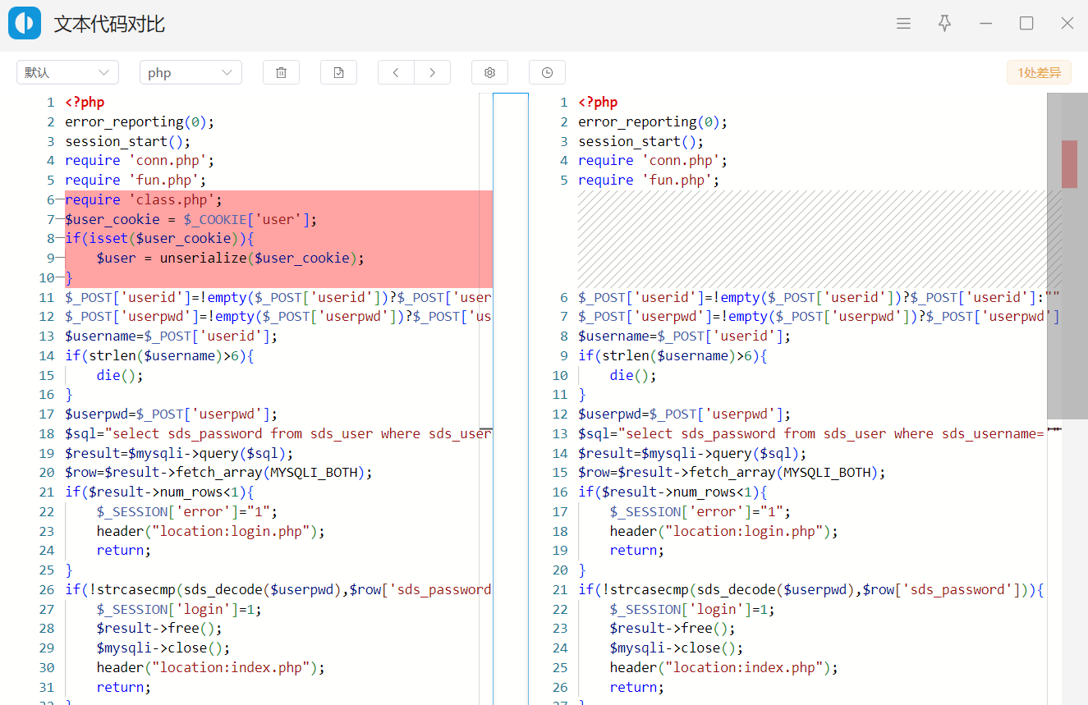Viewport: 1088px width, 705px height.
Task: Open settings with the gear icon
Action: point(490,72)
